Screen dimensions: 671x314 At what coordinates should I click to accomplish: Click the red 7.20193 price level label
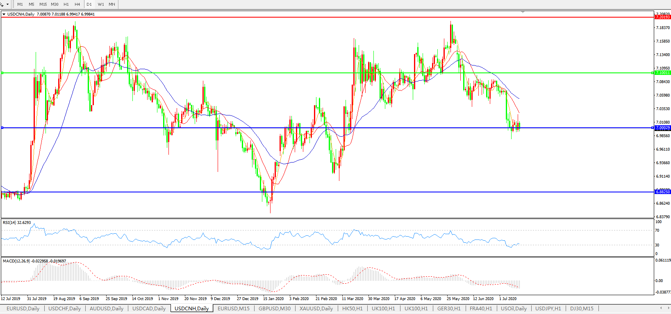click(x=662, y=17)
